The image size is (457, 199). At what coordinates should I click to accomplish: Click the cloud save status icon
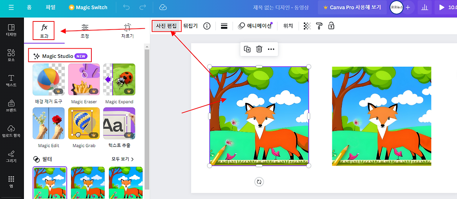[x=163, y=7]
